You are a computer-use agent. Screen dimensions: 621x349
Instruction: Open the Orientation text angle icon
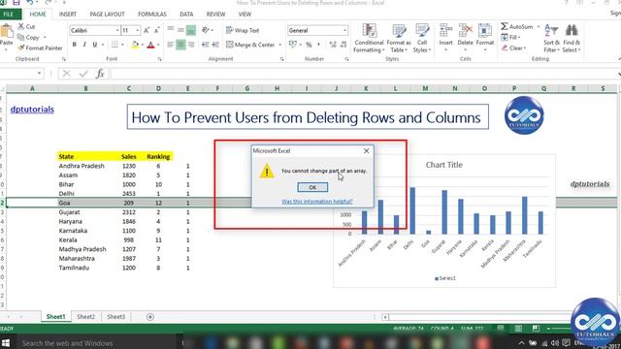tap(206, 30)
